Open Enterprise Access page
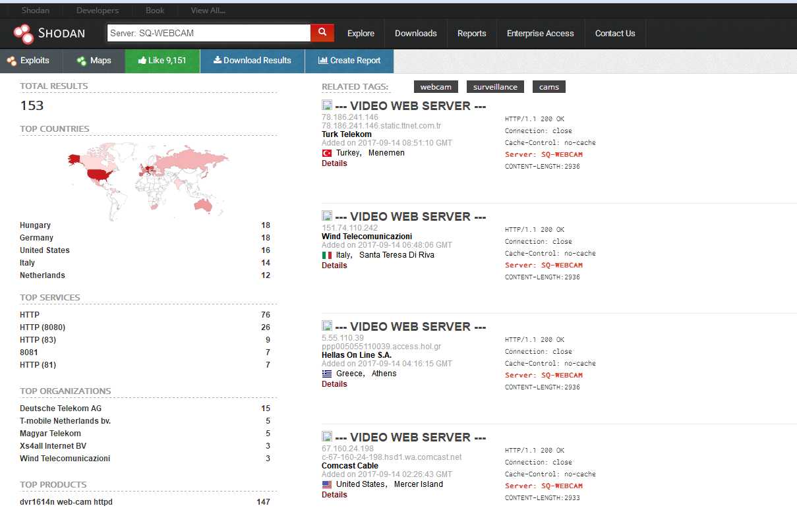Viewport: 797px width, 508px height. [x=541, y=34]
